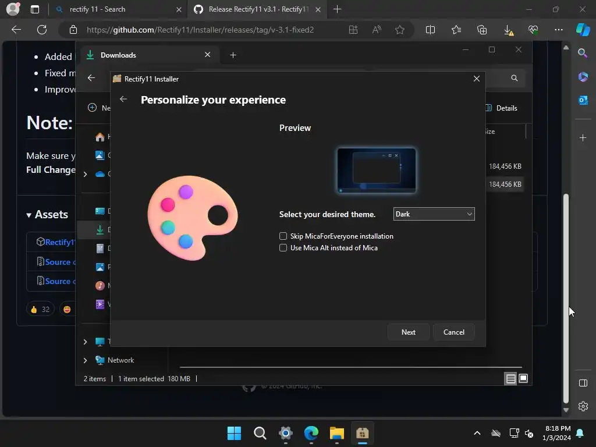Image resolution: width=596 pixels, height=447 pixels.
Task: Open File Explorer from taskbar
Action: click(337, 433)
